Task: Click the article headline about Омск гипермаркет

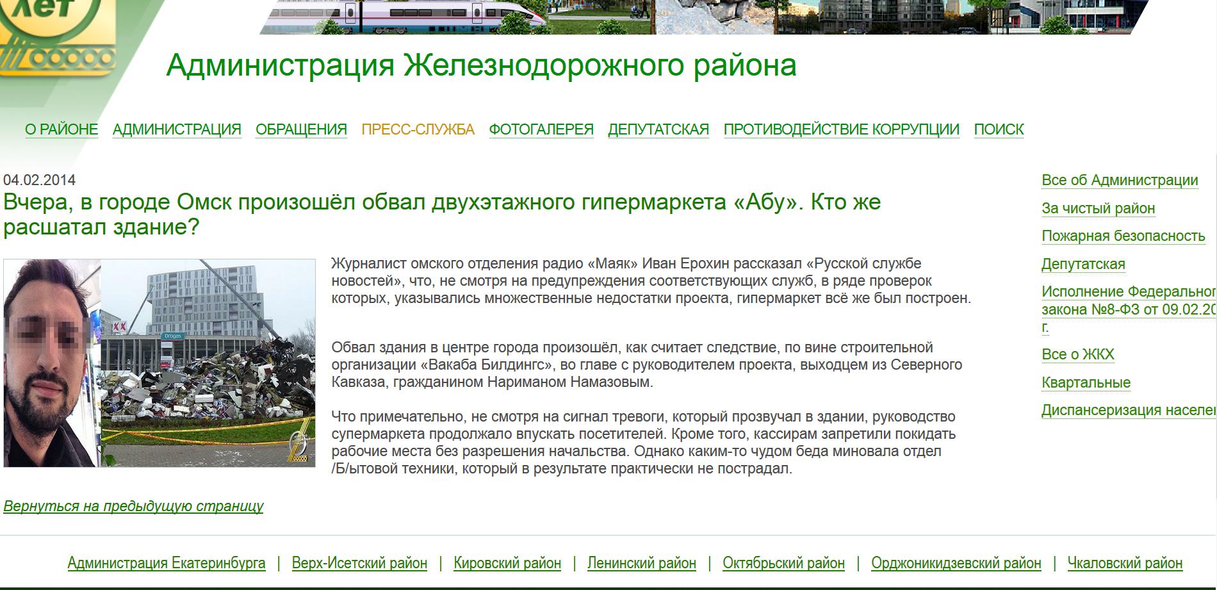Action: (442, 215)
